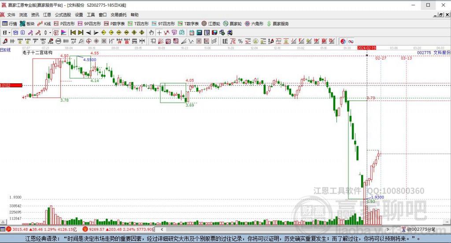Open the 9T四方形 tool
451x243 pixels.
pyautogui.click(x=163, y=24)
